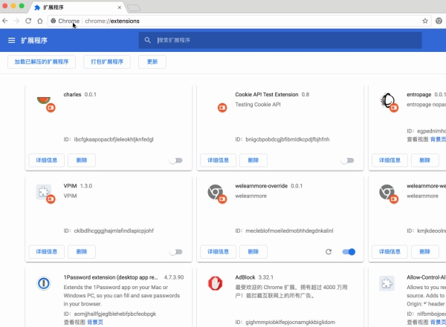Disable the welearnmore-override extension toggle

coord(349,252)
